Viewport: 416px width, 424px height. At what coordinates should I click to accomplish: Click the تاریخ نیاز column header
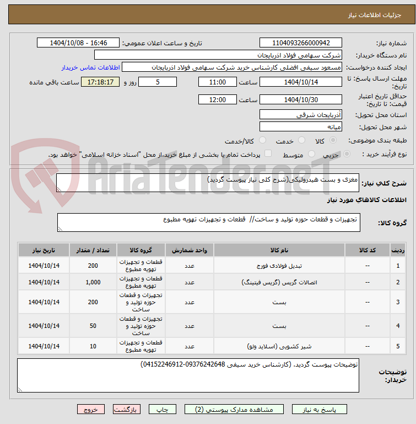point(44,250)
